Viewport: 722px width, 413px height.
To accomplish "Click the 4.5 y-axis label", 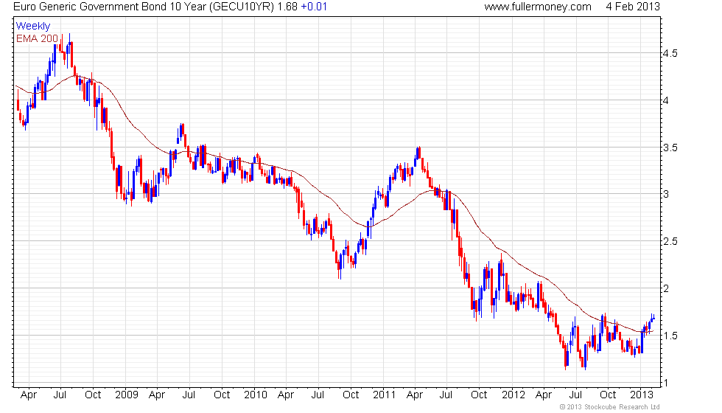I will 670,53.
